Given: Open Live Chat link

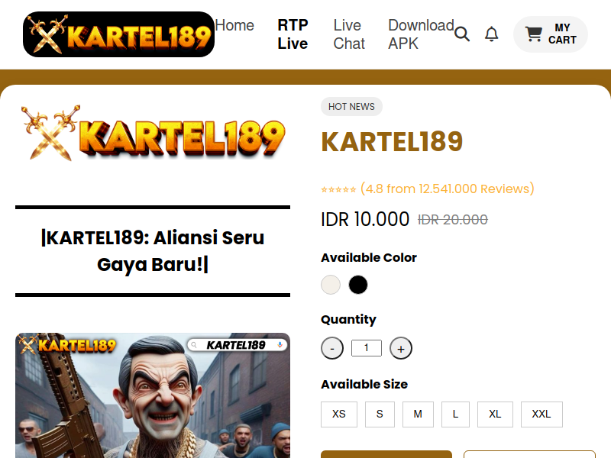Looking at the screenshot, I should point(349,34).
